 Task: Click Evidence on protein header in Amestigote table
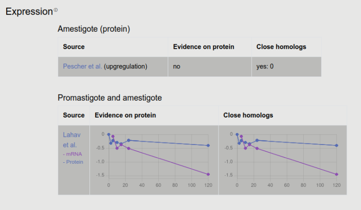click(x=204, y=47)
